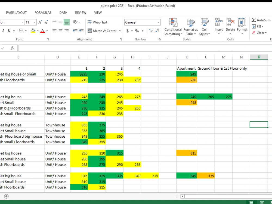
Task: Toggle underline formatting
Action: [x=9, y=31]
